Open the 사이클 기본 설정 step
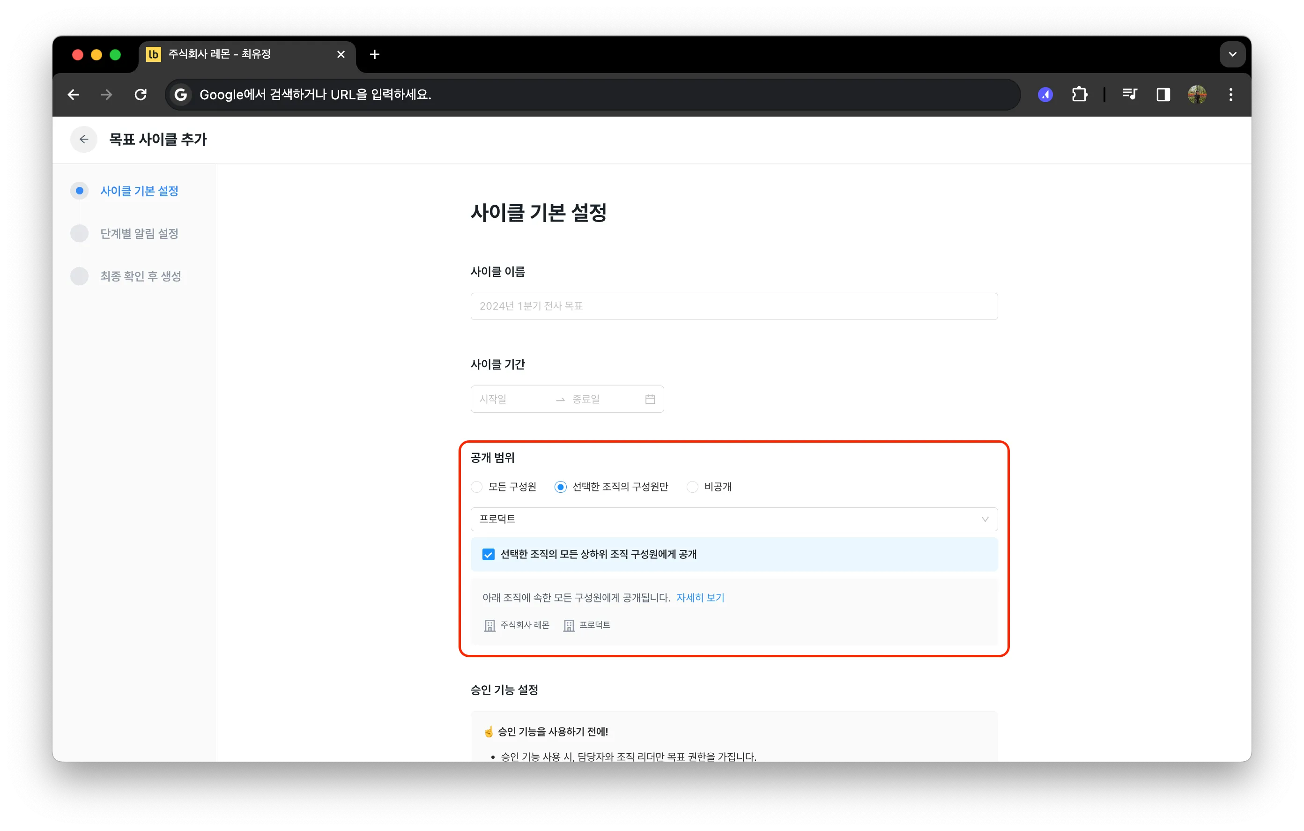Viewport: 1304px width, 831px height. point(139,191)
